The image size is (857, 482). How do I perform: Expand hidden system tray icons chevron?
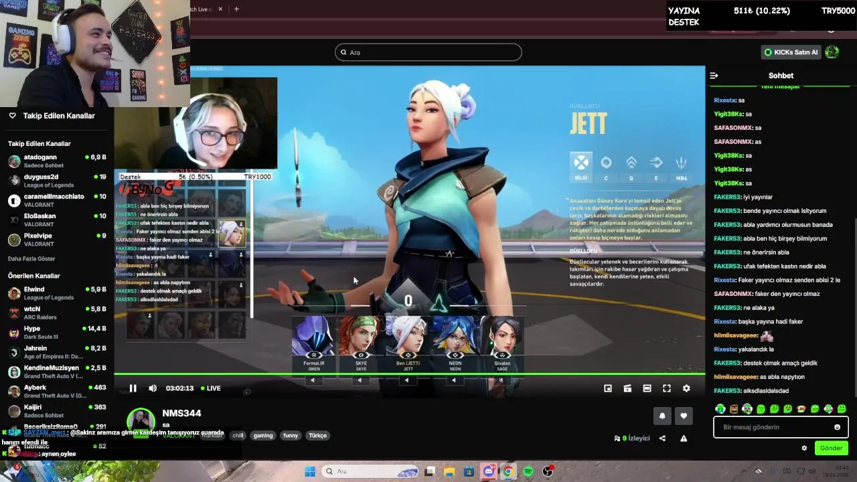click(743, 471)
